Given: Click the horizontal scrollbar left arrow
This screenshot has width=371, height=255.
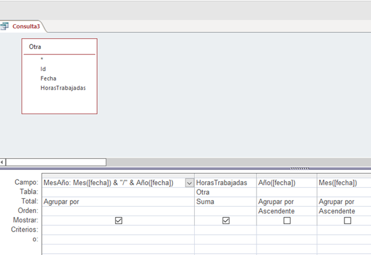Looking at the screenshot, I should click(2, 162).
